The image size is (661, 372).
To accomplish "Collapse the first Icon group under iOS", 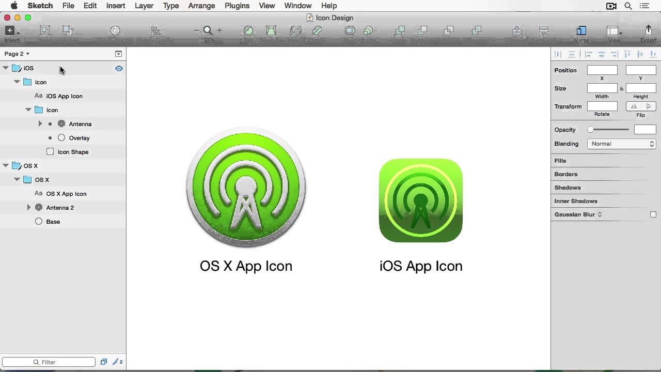I will [17, 82].
